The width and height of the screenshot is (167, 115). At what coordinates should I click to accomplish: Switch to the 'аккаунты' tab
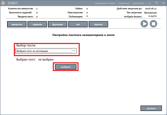pos(17,24)
